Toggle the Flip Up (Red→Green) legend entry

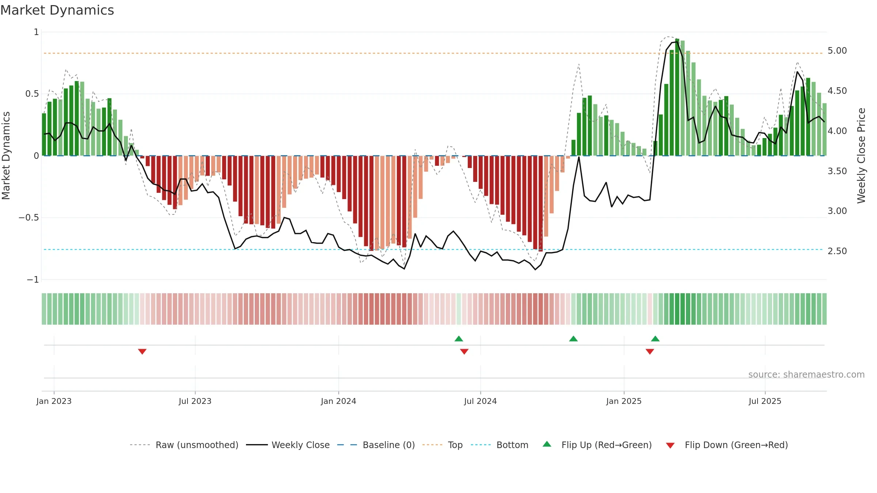click(597, 445)
